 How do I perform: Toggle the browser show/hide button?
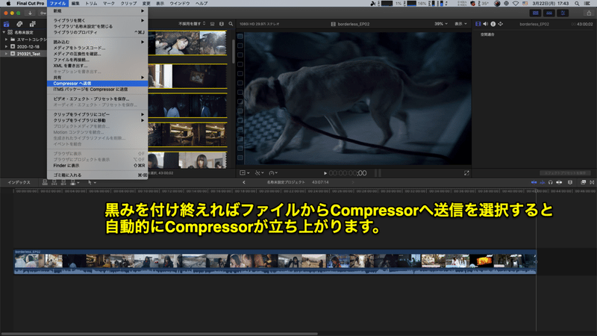coord(535,13)
